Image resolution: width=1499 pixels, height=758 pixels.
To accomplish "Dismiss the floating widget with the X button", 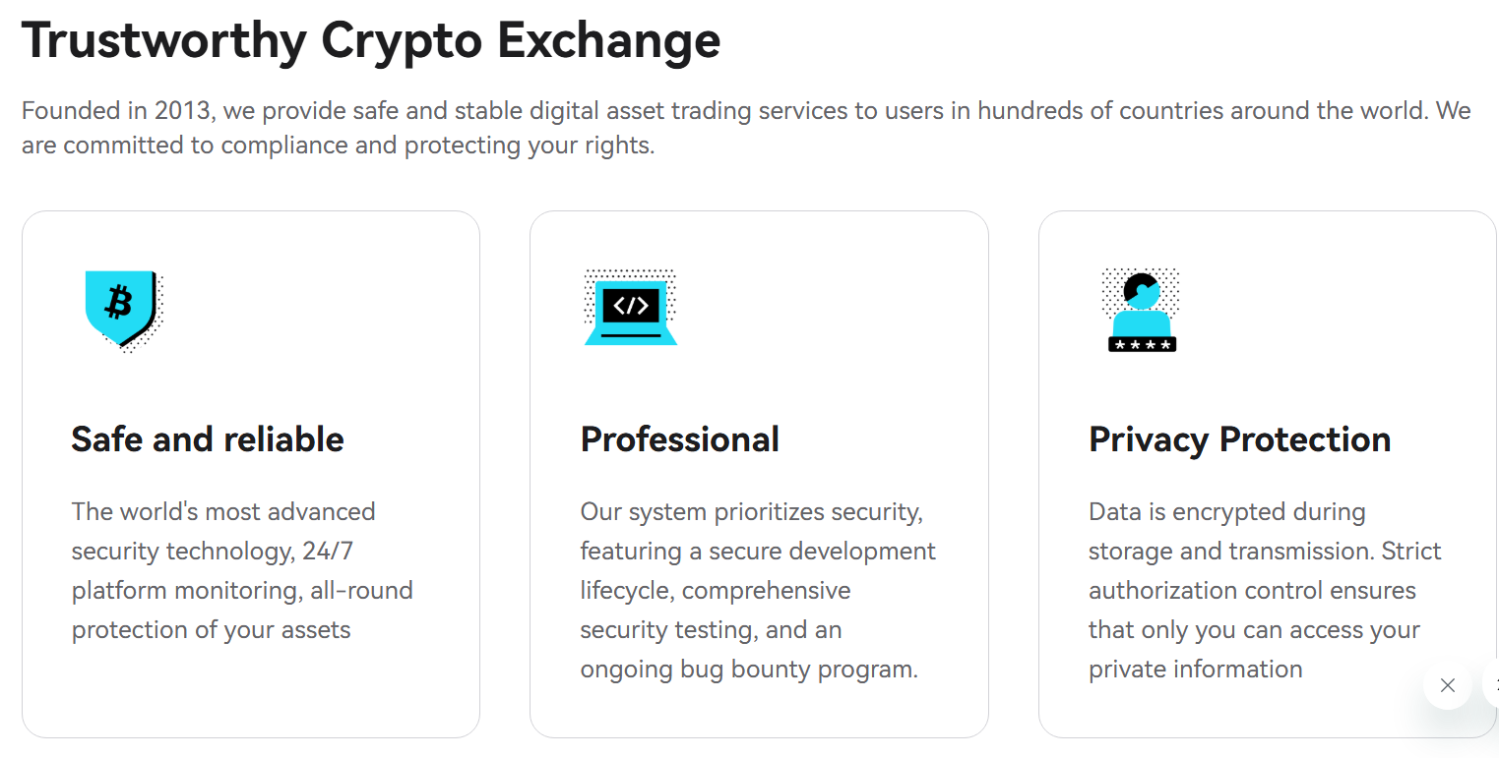I will coord(1447,685).
